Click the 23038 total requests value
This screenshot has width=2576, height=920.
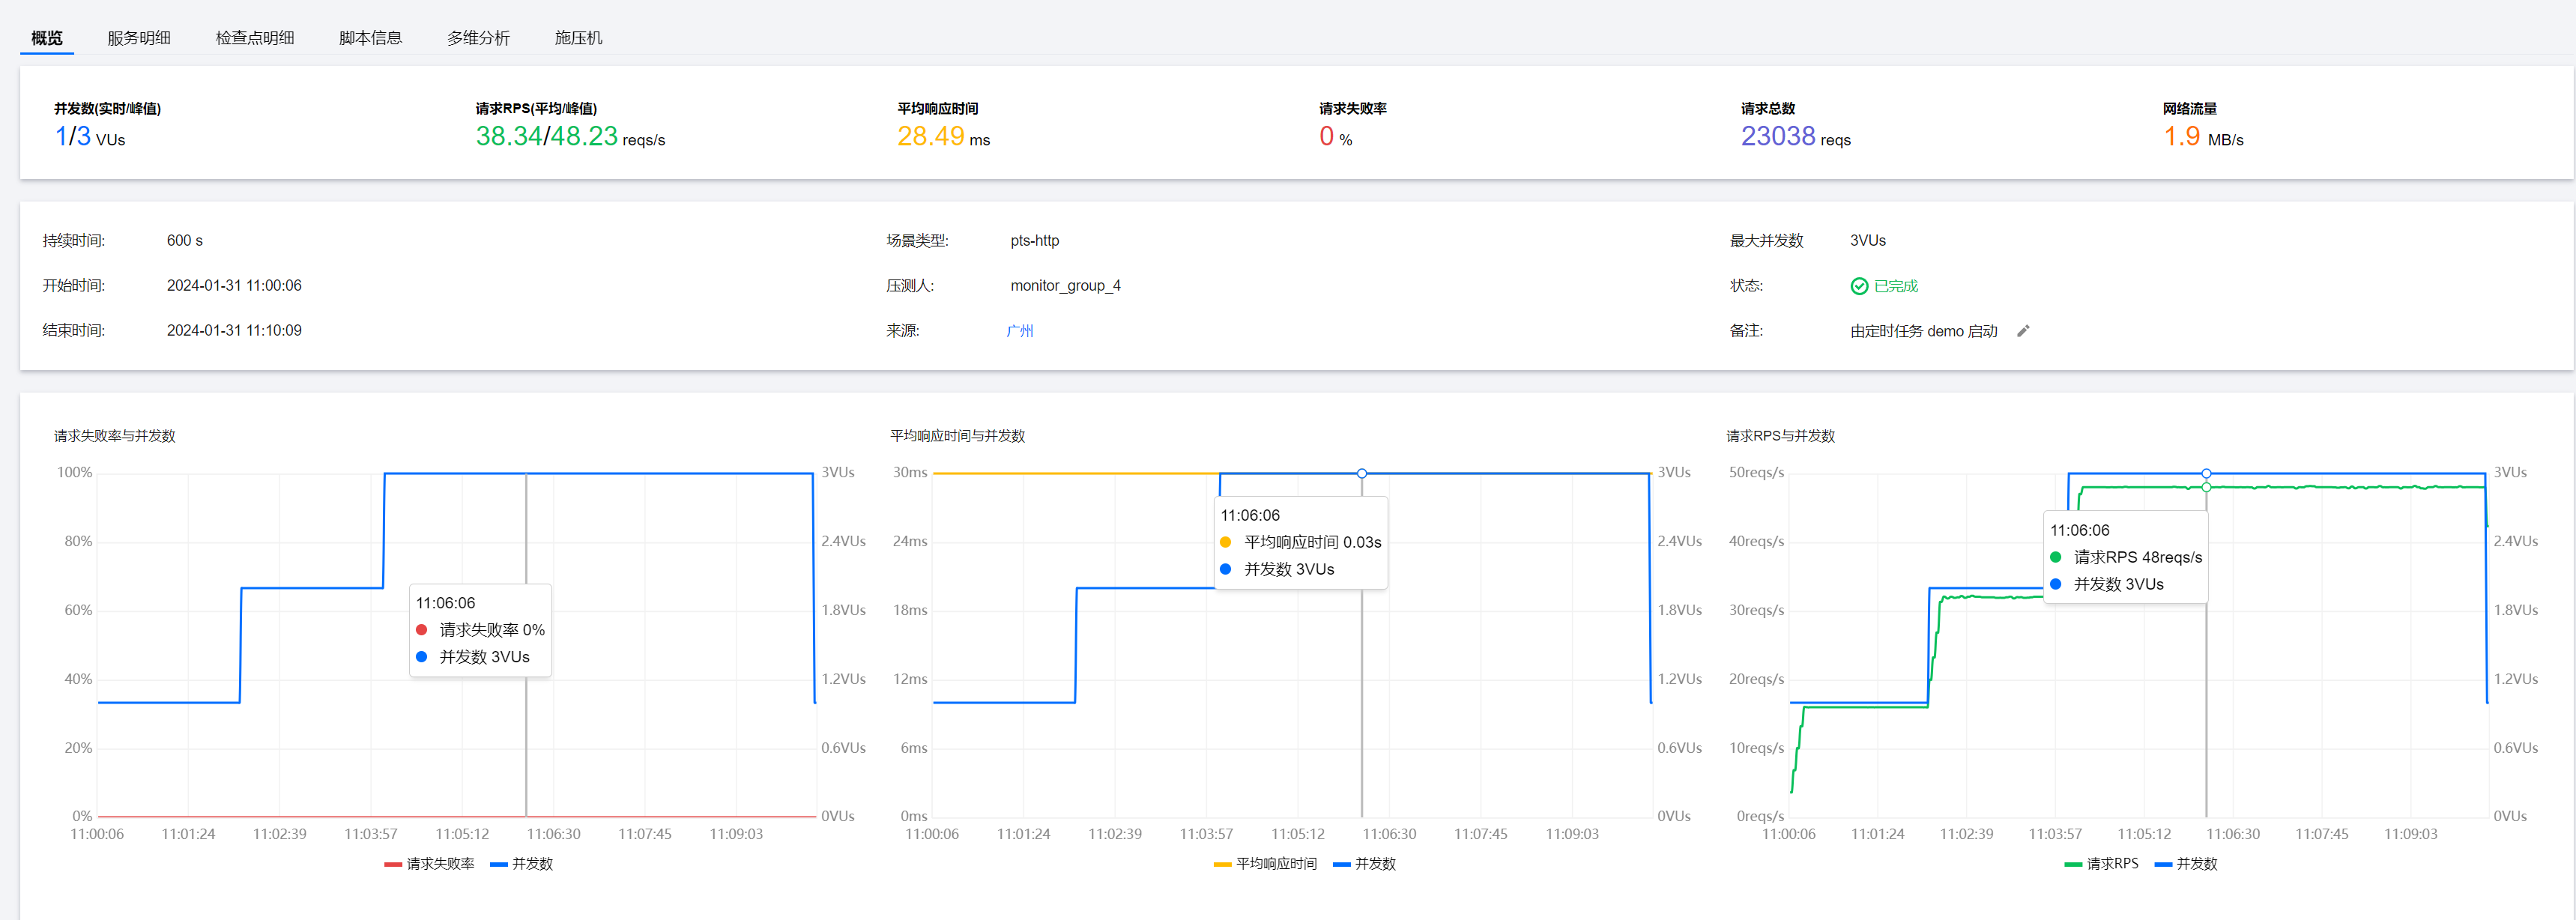tap(1777, 136)
